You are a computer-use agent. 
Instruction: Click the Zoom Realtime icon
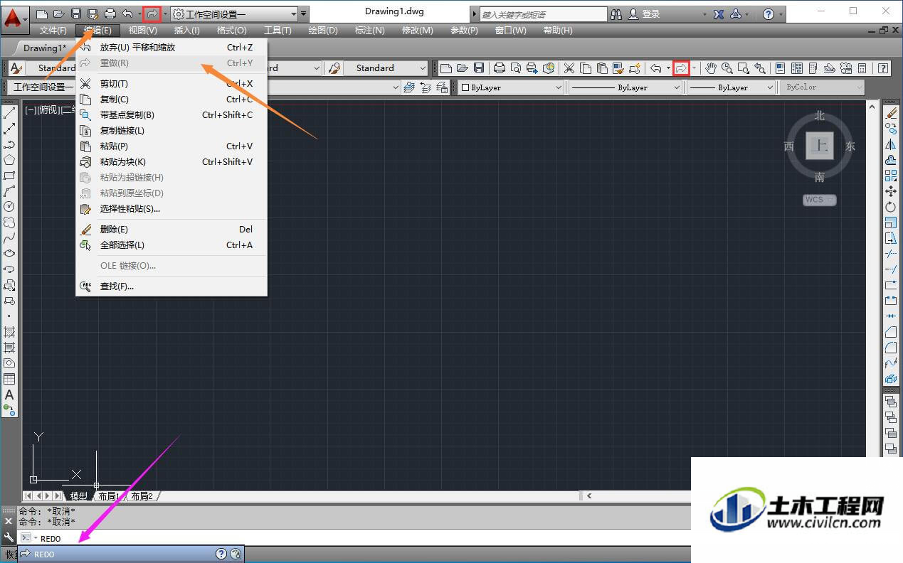[727, 68]
